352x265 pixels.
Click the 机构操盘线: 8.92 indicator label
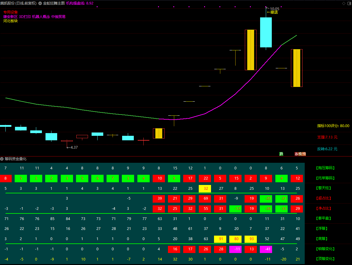click(x=80, y=3)
